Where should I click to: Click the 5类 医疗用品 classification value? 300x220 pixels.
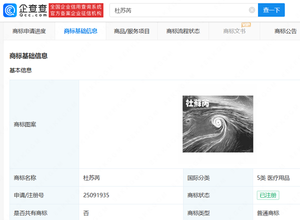coord(273,177)
